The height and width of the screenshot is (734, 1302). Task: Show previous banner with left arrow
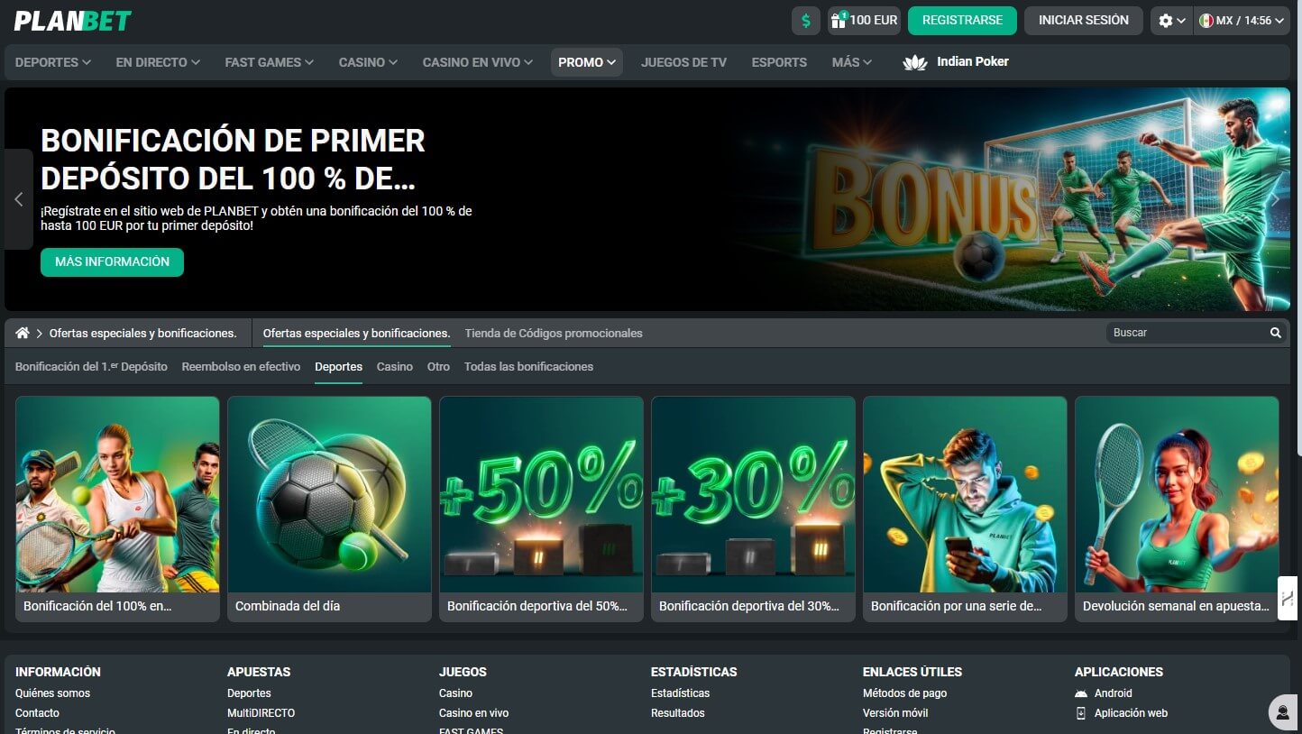(18, 199)
